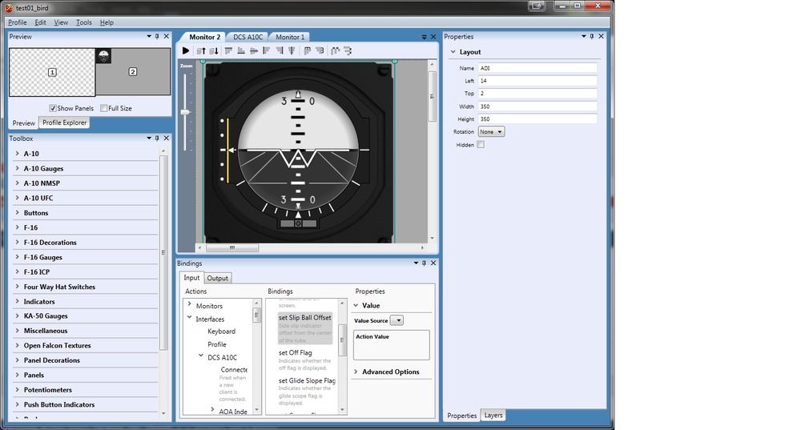The image size is (801, 430).
Task: Click the align top edges toolbar icon
Action: [228, 50]
